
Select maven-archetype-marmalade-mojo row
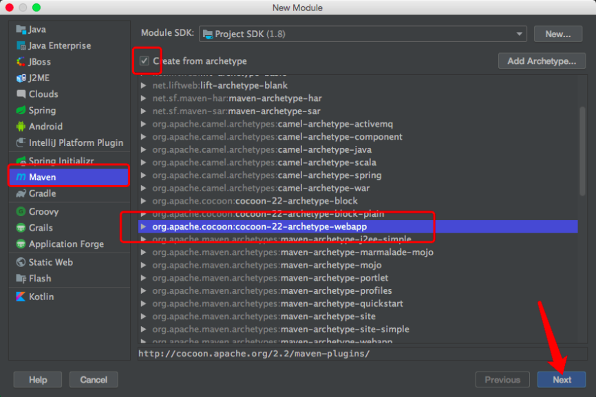point(358,253)
